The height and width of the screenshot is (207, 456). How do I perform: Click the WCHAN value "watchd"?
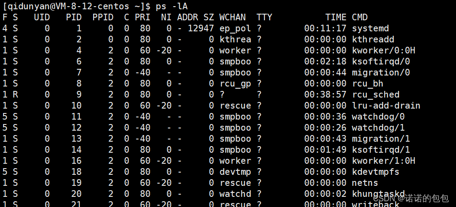[235, 194]
